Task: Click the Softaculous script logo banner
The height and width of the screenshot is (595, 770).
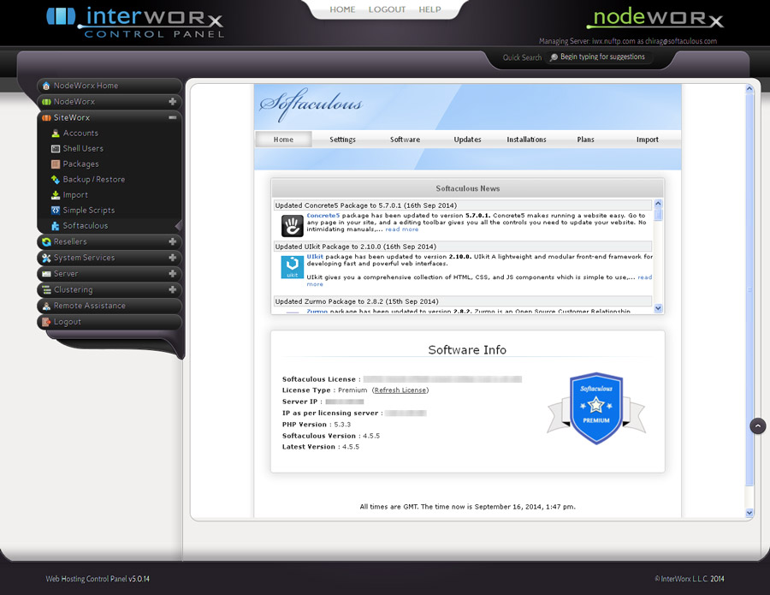Action: click(311, 104)
